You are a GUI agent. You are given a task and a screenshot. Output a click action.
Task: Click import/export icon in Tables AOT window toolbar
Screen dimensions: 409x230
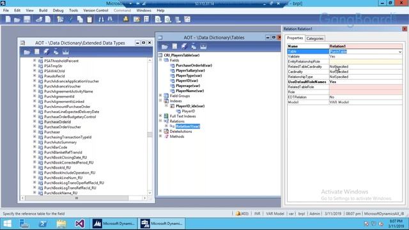tap(194, 47)
